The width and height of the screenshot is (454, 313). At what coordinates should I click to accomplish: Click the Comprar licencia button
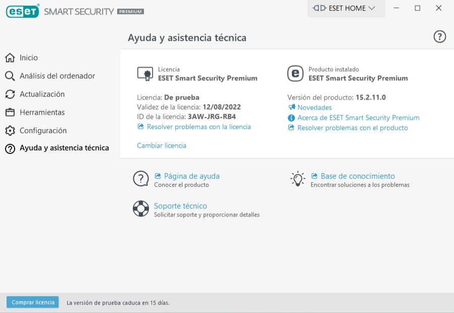pos(33,302)
